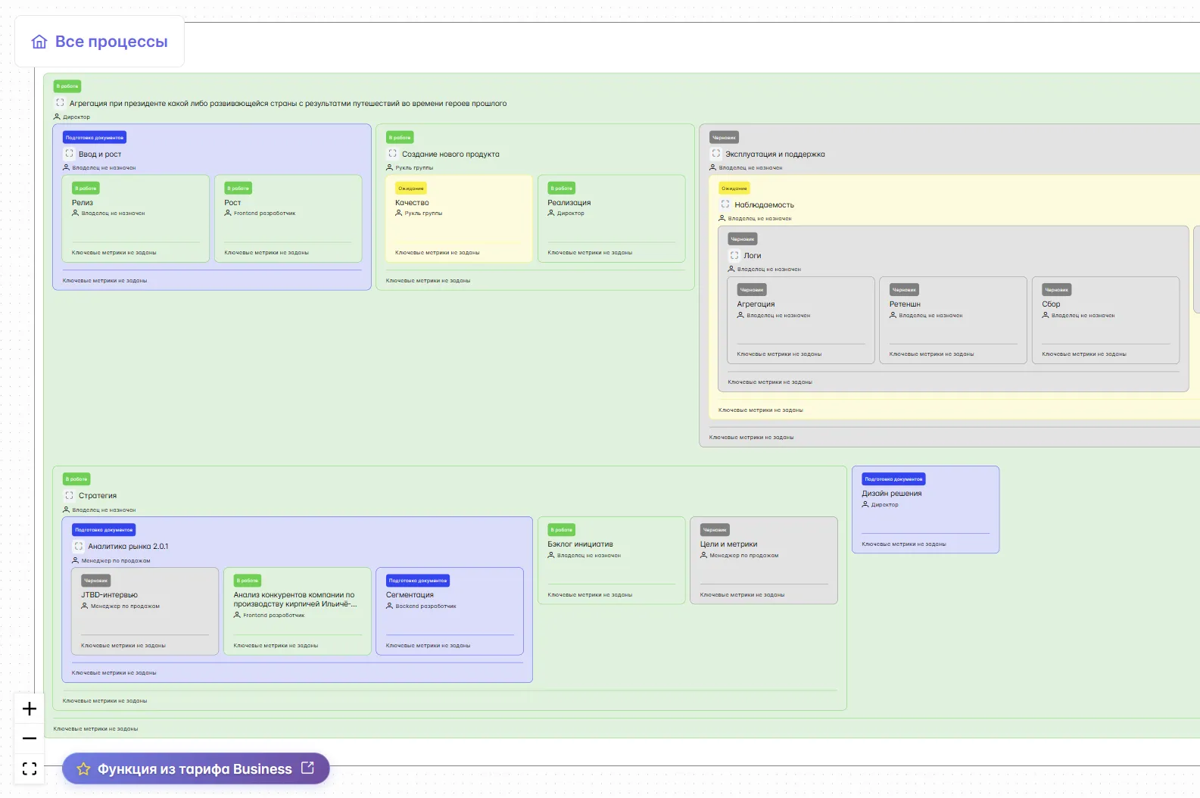The width and height of the screenshot is (1200, 798).
Task: Zoom in with the plus button
Action: [30, 709]
